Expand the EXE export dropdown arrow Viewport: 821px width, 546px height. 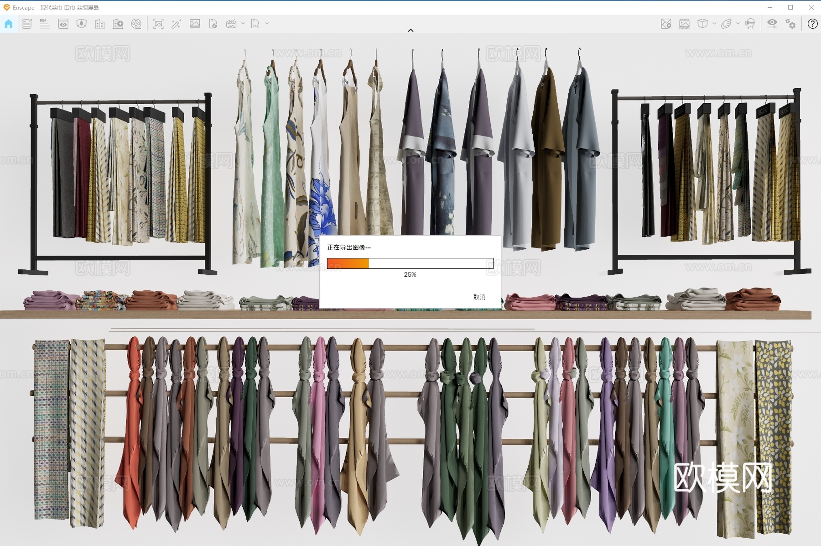point(267,23)
